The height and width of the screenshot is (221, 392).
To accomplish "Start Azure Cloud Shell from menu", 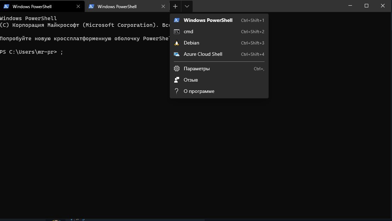I will pos(219,54).
